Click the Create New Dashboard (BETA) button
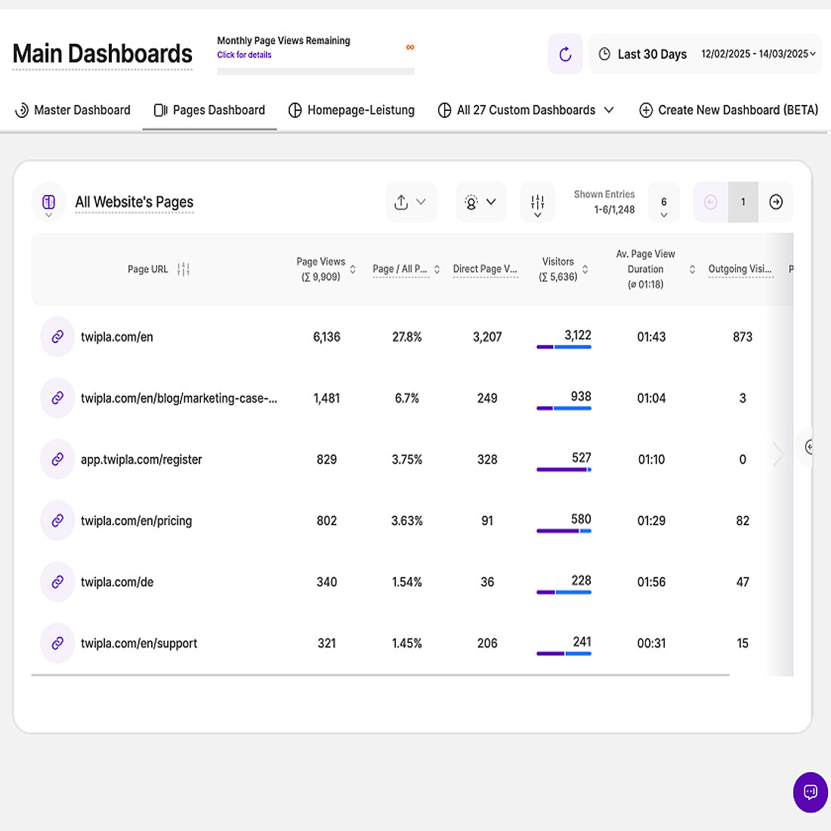This screenshot has height=831, width=831. 728,110
